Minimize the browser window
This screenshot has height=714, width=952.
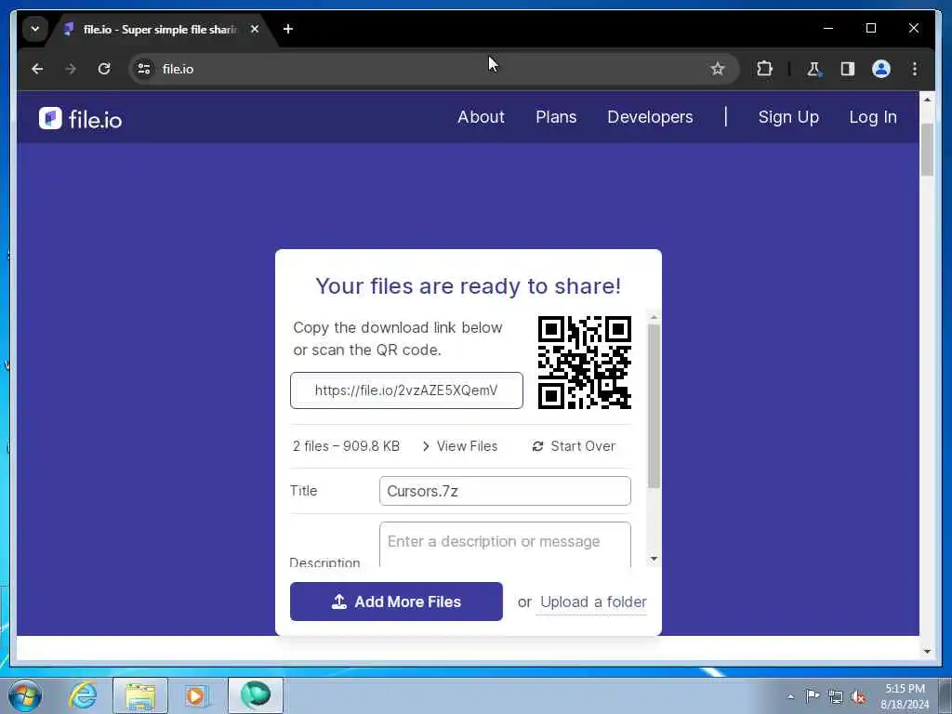pos(828,28)
